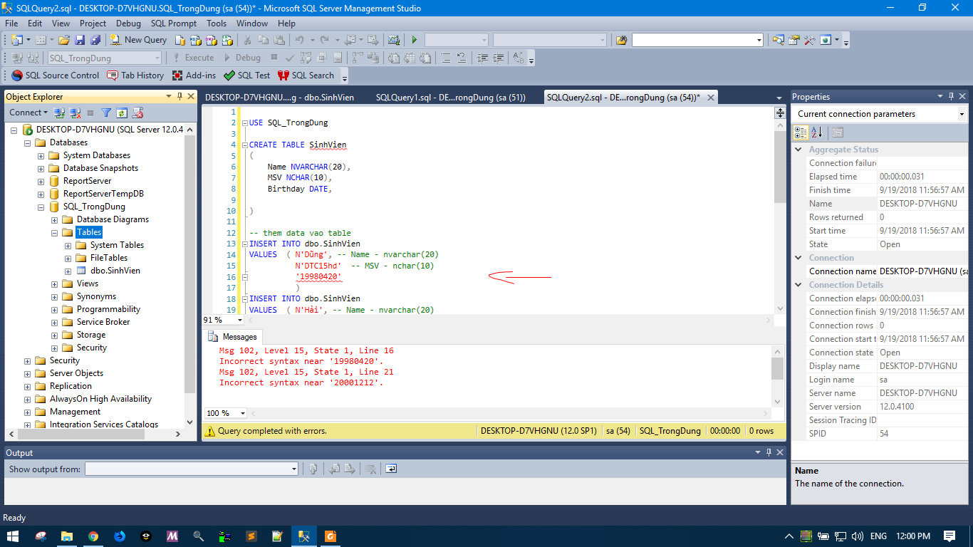
Task: Click the Object Explorer filter funnel icon
Action: [106, 113]
